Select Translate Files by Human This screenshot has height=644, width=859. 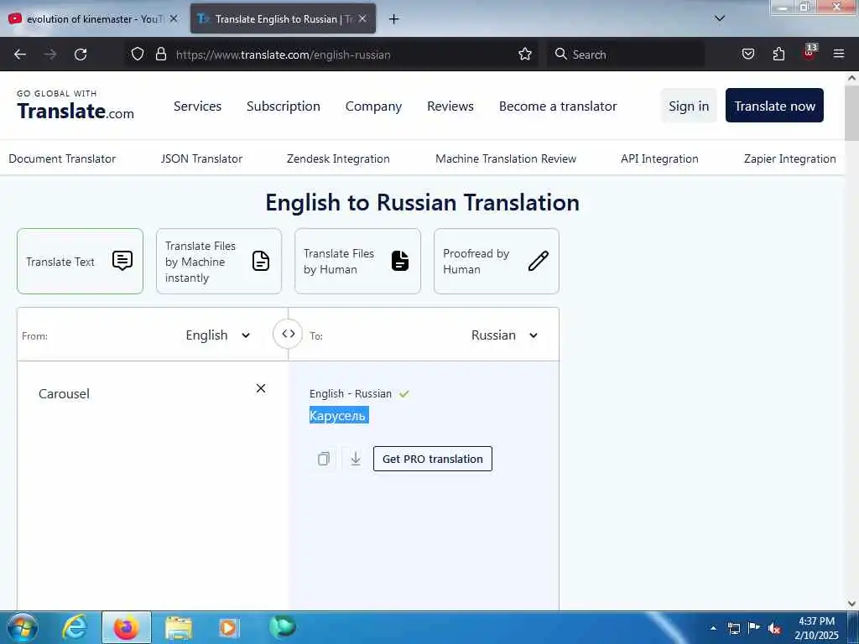[x=357, y=262]
